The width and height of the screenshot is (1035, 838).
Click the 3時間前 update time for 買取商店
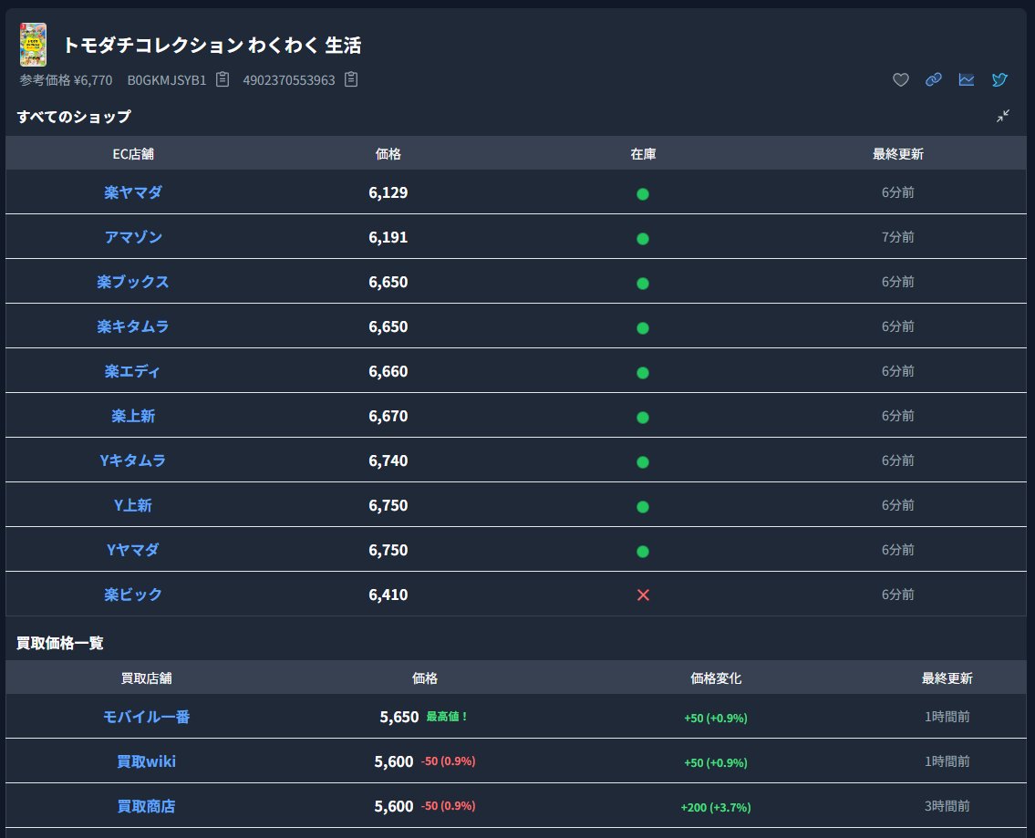coord(947,807)
